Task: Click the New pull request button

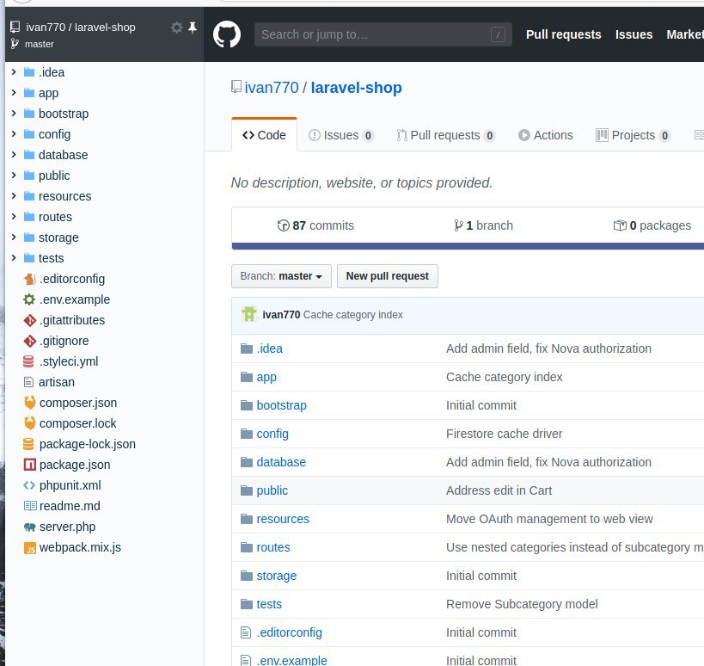Action: 388,276
